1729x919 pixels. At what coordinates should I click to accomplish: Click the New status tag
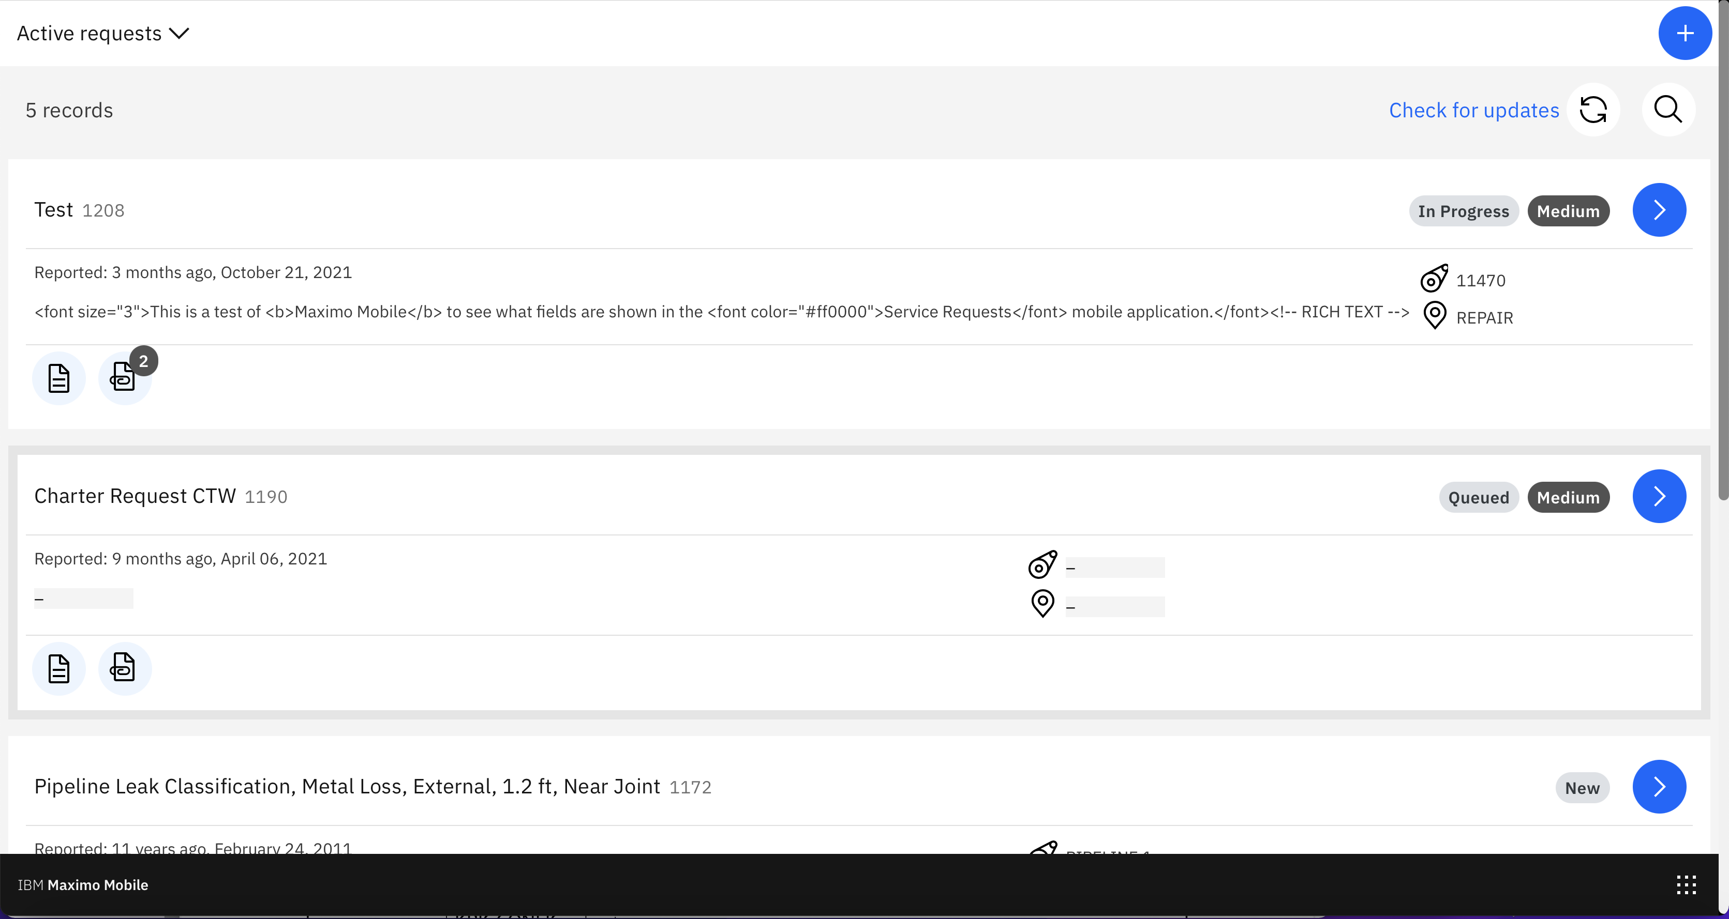click(x=1582, y=788)
